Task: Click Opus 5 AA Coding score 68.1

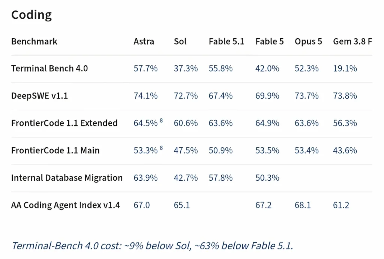Action: tap(303, 205)
